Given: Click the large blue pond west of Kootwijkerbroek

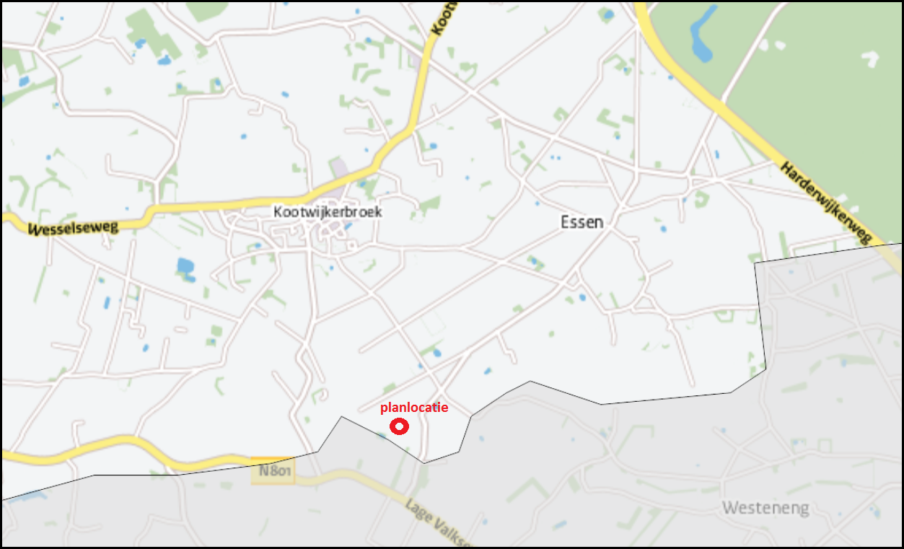Looking at the screenshot, I should [185, 266].
